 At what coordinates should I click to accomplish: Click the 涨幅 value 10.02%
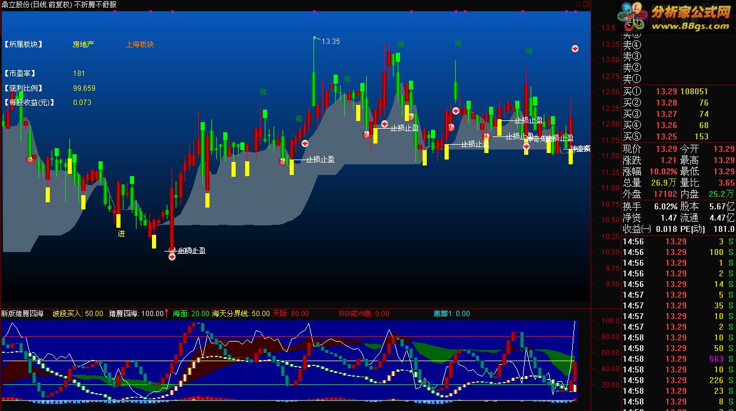[664, 172]
